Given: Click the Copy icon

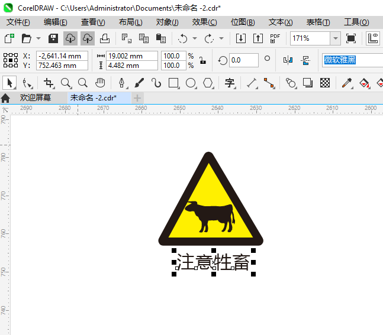Looking at the screenshot, I should (144, 38).
